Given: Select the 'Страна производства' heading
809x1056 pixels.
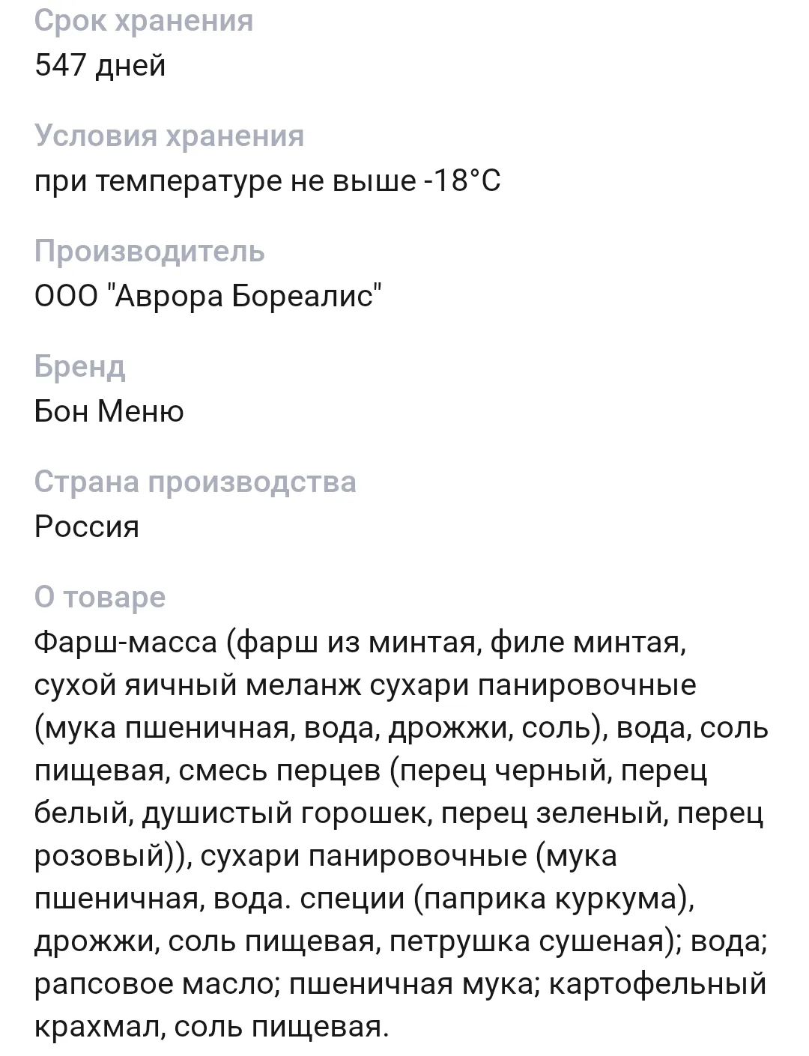Looking at the screenshot, I should click(x=196, y=482).
